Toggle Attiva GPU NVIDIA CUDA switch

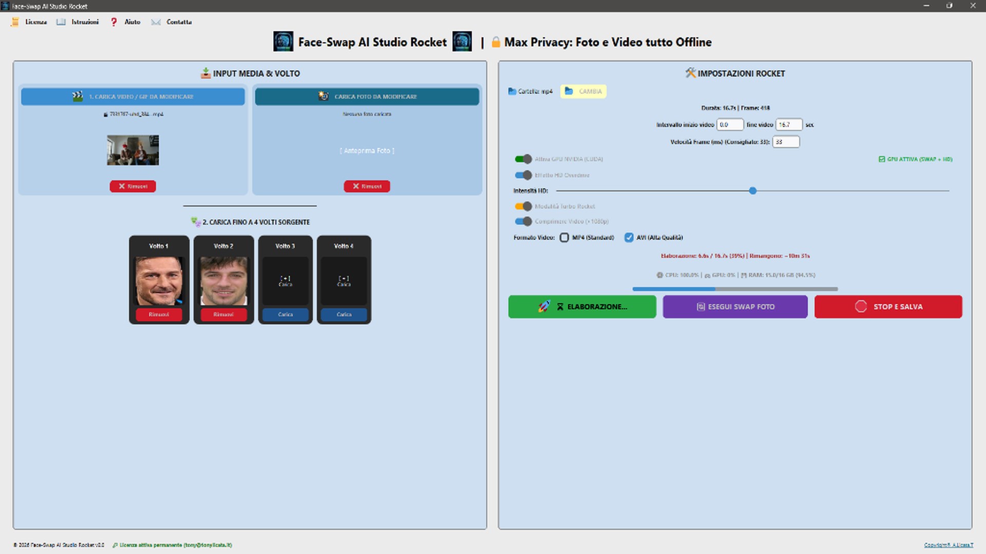(x=523, y=159)
